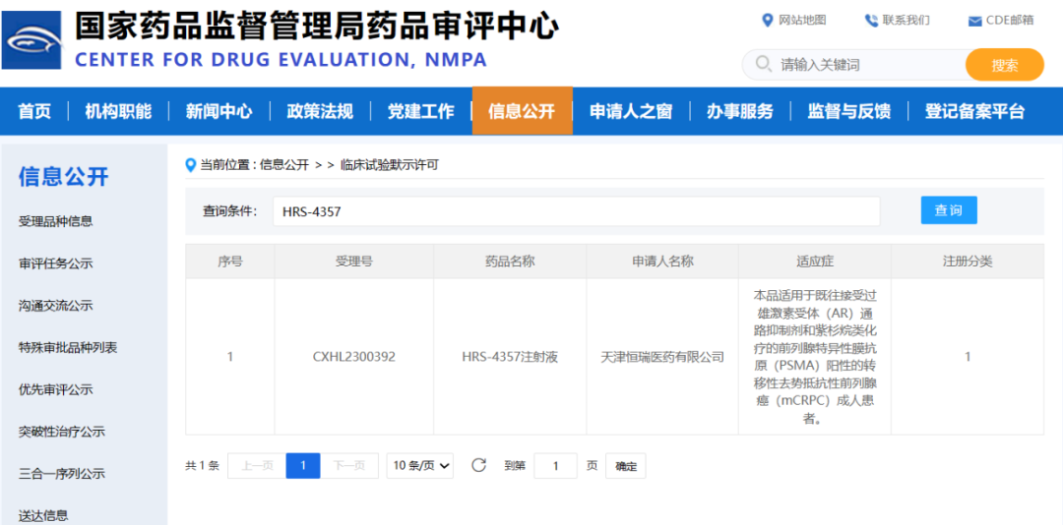Click the map pin icon beside 网站地图
The height and width of the screenshot is (525, 1063).
768,21
